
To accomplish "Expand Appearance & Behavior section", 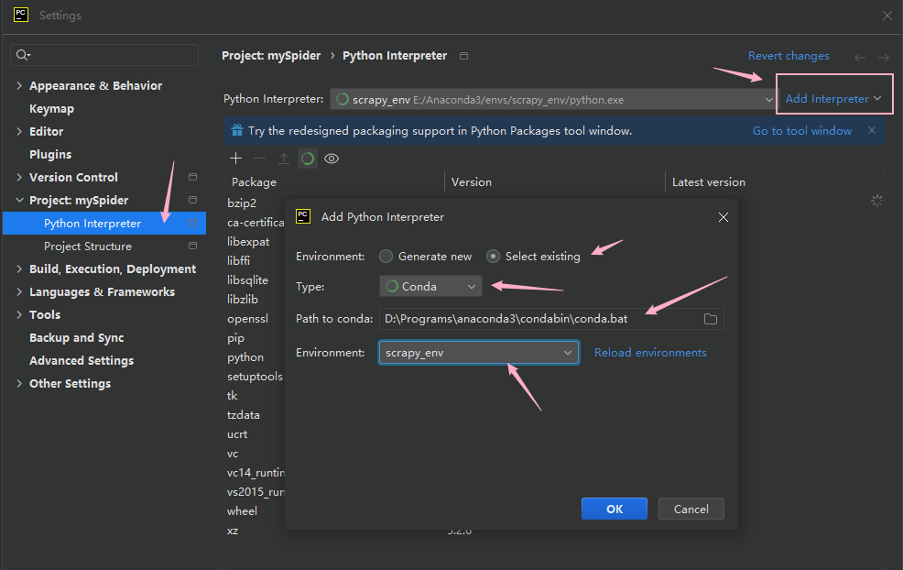I will point(19,86).
